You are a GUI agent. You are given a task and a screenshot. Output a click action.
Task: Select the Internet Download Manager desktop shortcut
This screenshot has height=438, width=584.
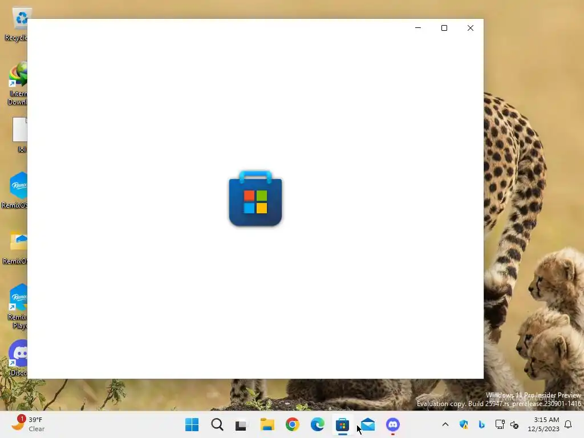coord(18,84)
